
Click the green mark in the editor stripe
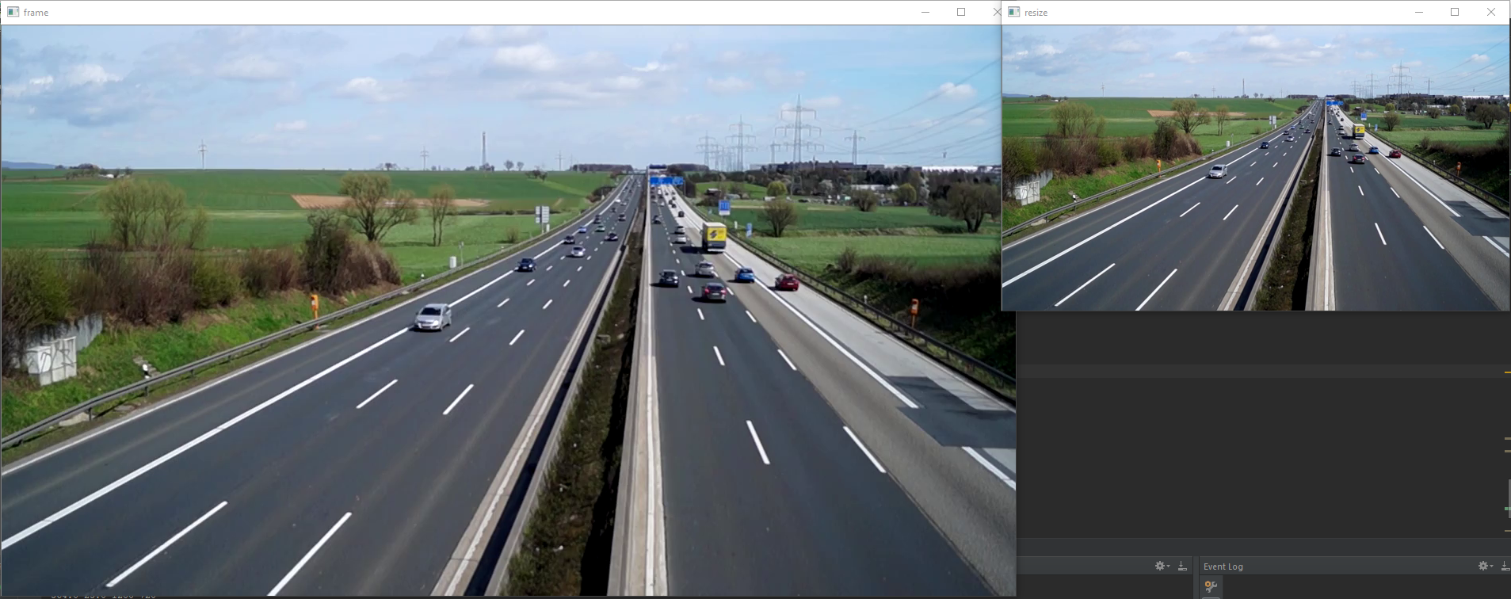click(1507, 509)
